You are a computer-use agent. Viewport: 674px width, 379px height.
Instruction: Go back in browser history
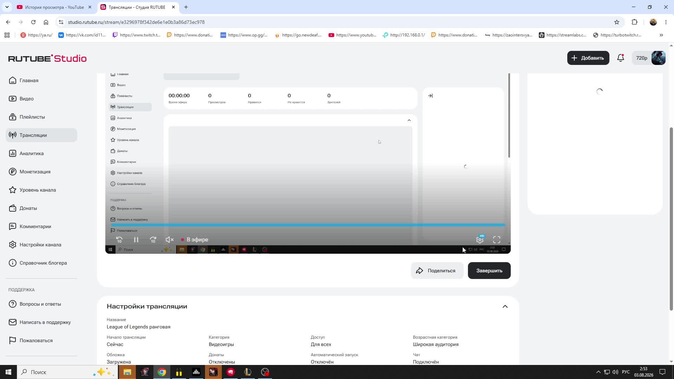[x=8, y=22]
